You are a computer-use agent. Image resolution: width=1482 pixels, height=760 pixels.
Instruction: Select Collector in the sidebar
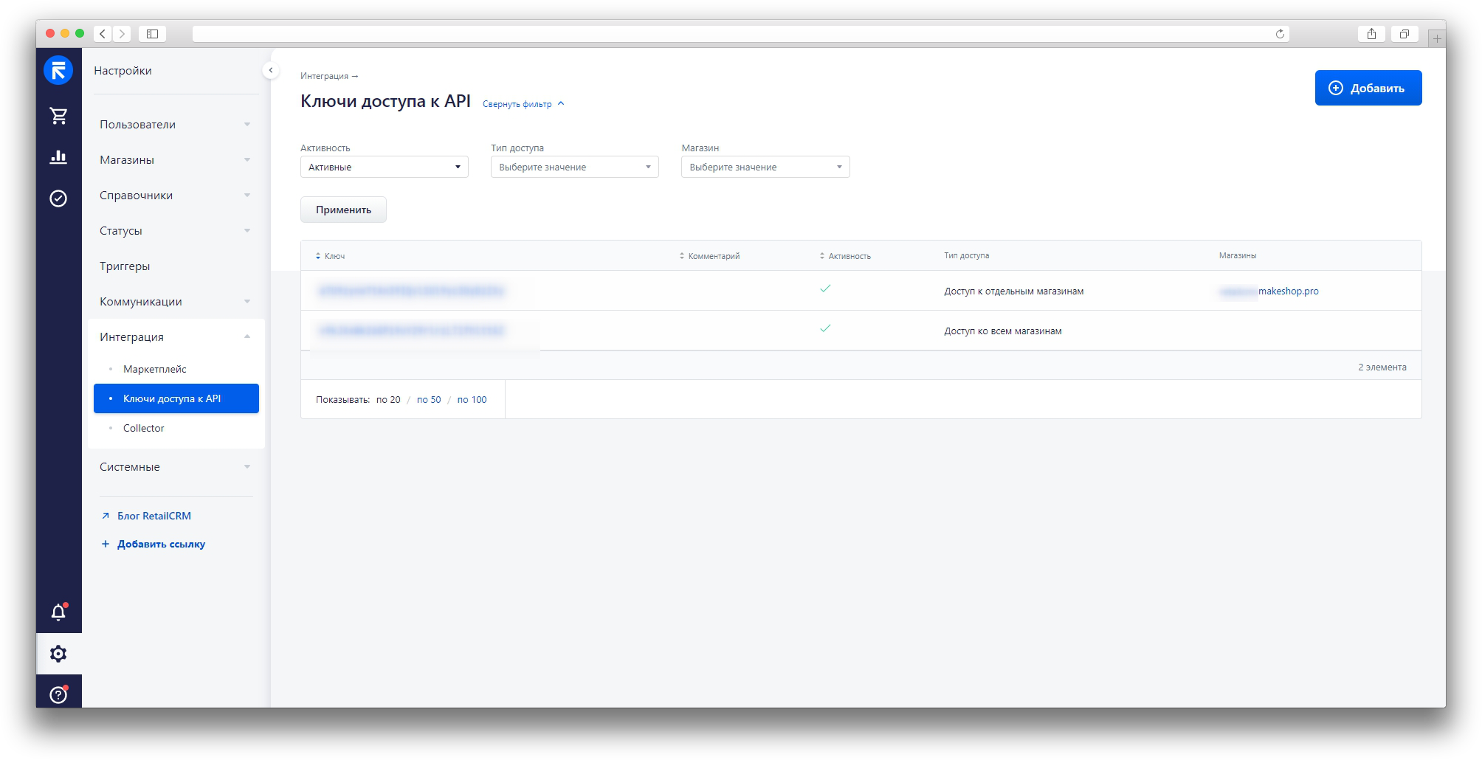144,428
